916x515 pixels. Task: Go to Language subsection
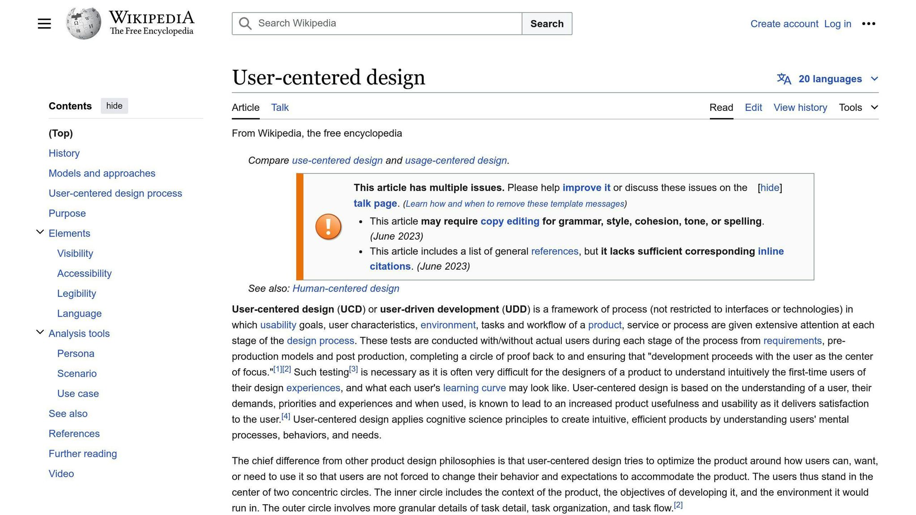coord(79,314)
